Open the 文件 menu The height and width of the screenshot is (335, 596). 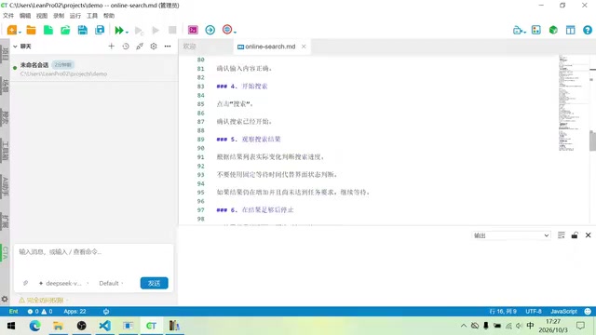(8, 16)
